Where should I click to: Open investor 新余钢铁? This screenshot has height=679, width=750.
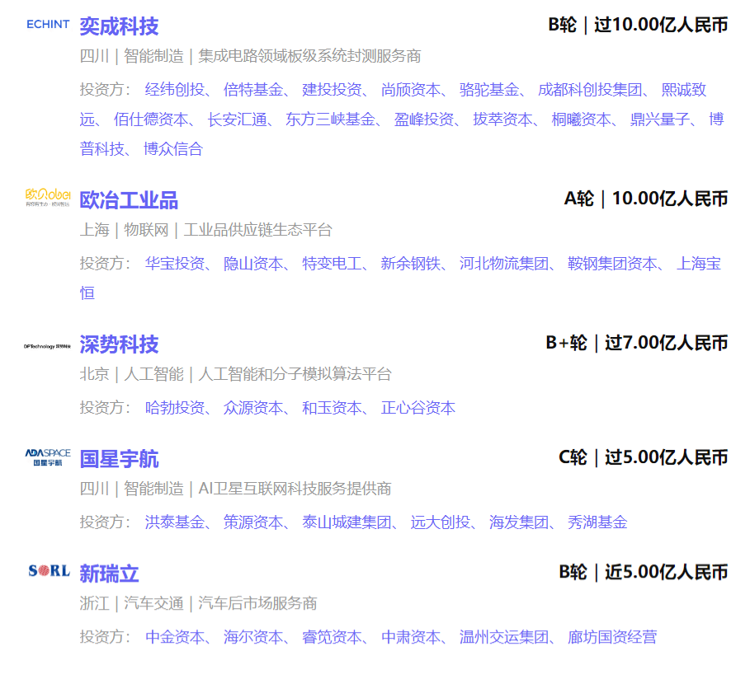pyautogui.click(x=411, y=264)
